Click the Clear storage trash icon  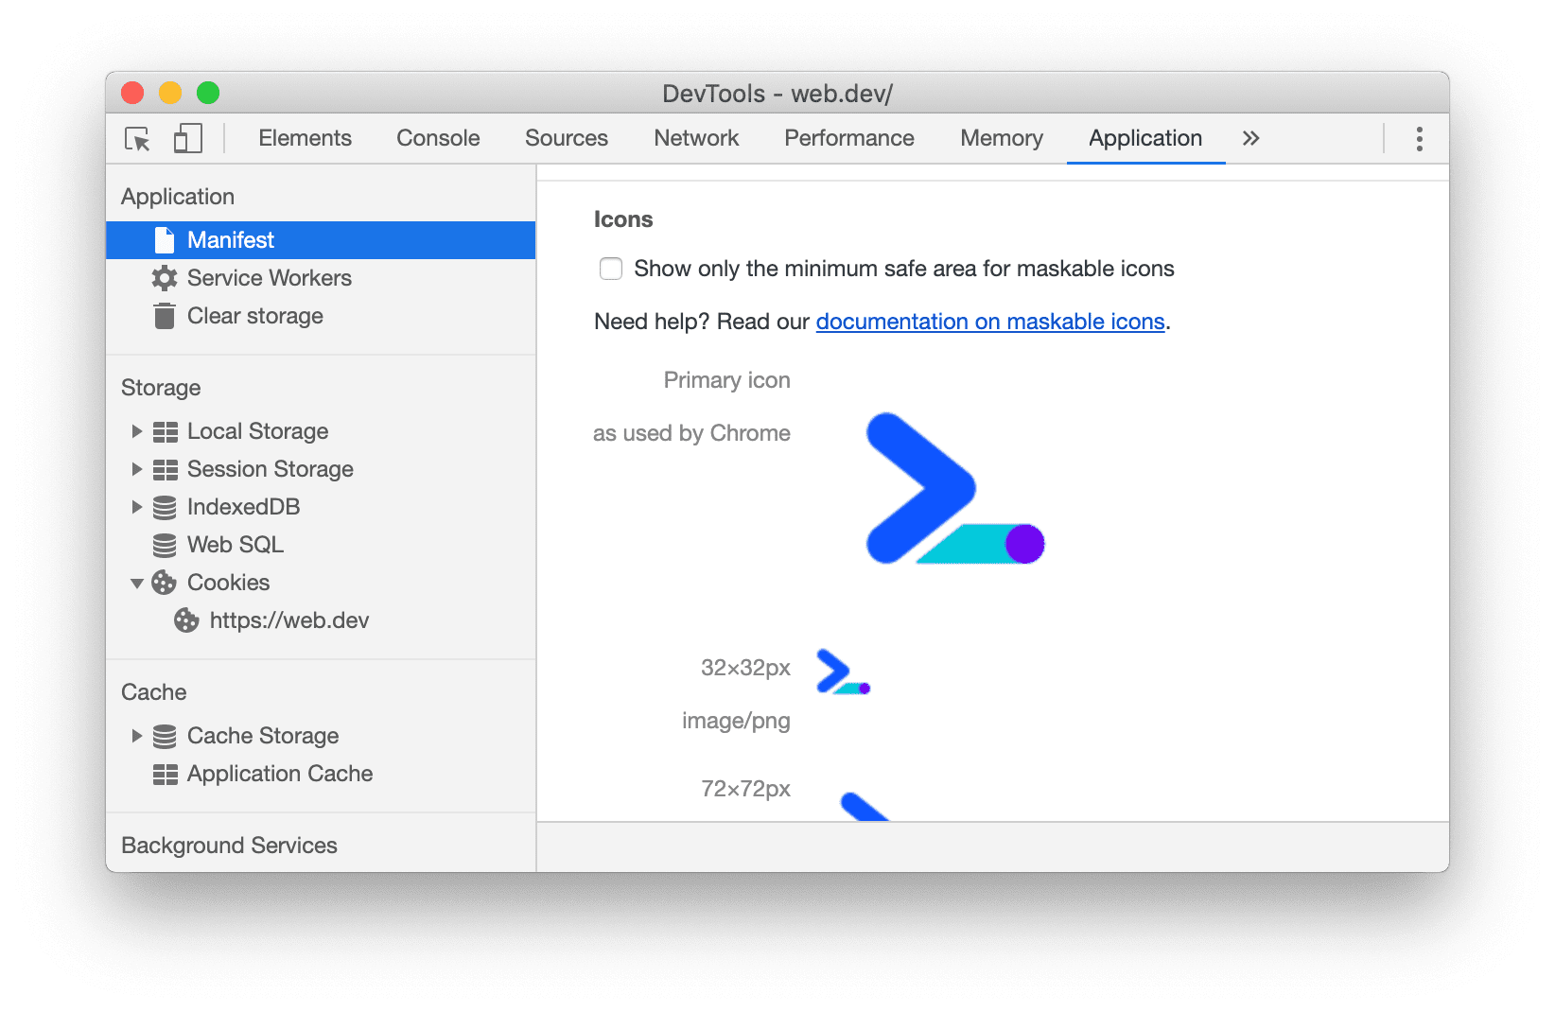pyautogui.click(x=164, y=315)
